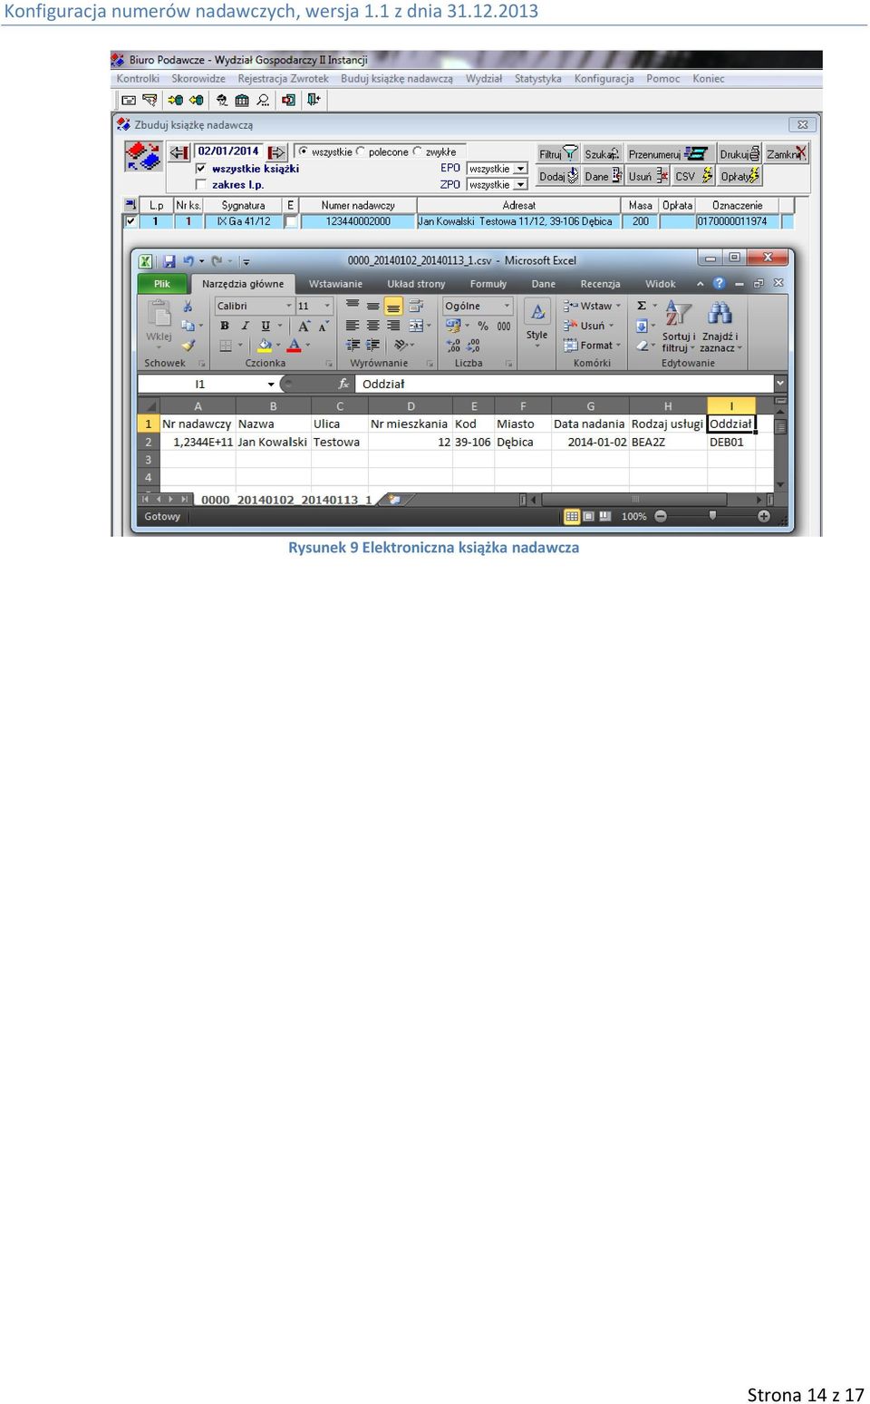The width and height of the screenshot is (870, 1404).
Task: Click Excel Undo arrow
Action: click(188, 261)
